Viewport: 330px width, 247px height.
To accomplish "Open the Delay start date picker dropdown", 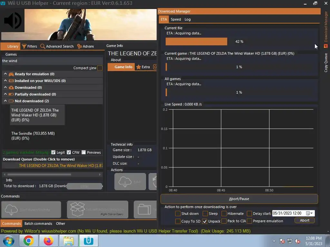I will [310, 213].
